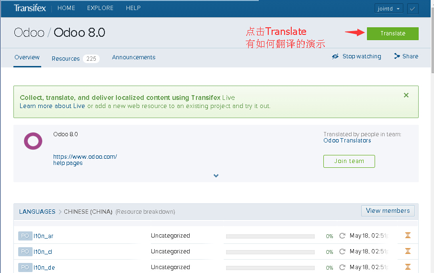
Task: Click refresh icon in l10n_ar row
Action: [x=342, y=236]
